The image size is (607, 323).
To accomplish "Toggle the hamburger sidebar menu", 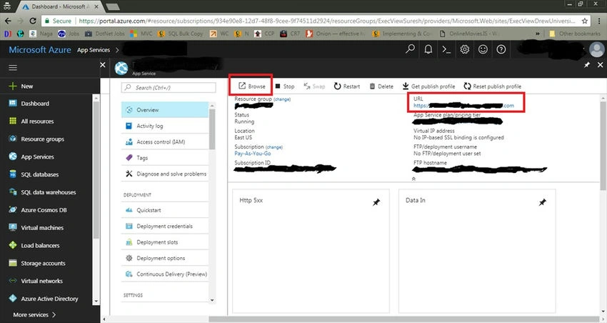I will click(x=13, y=68).
